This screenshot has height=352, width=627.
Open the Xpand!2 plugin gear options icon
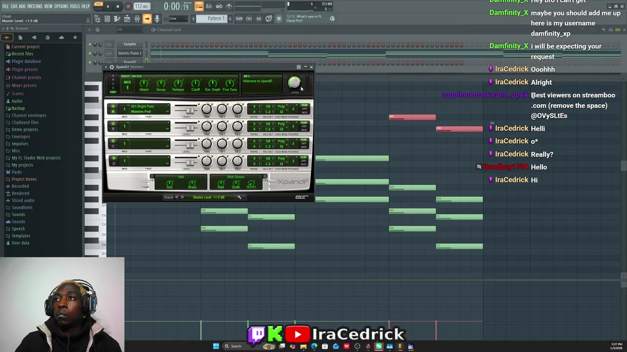tap(111, 67)
